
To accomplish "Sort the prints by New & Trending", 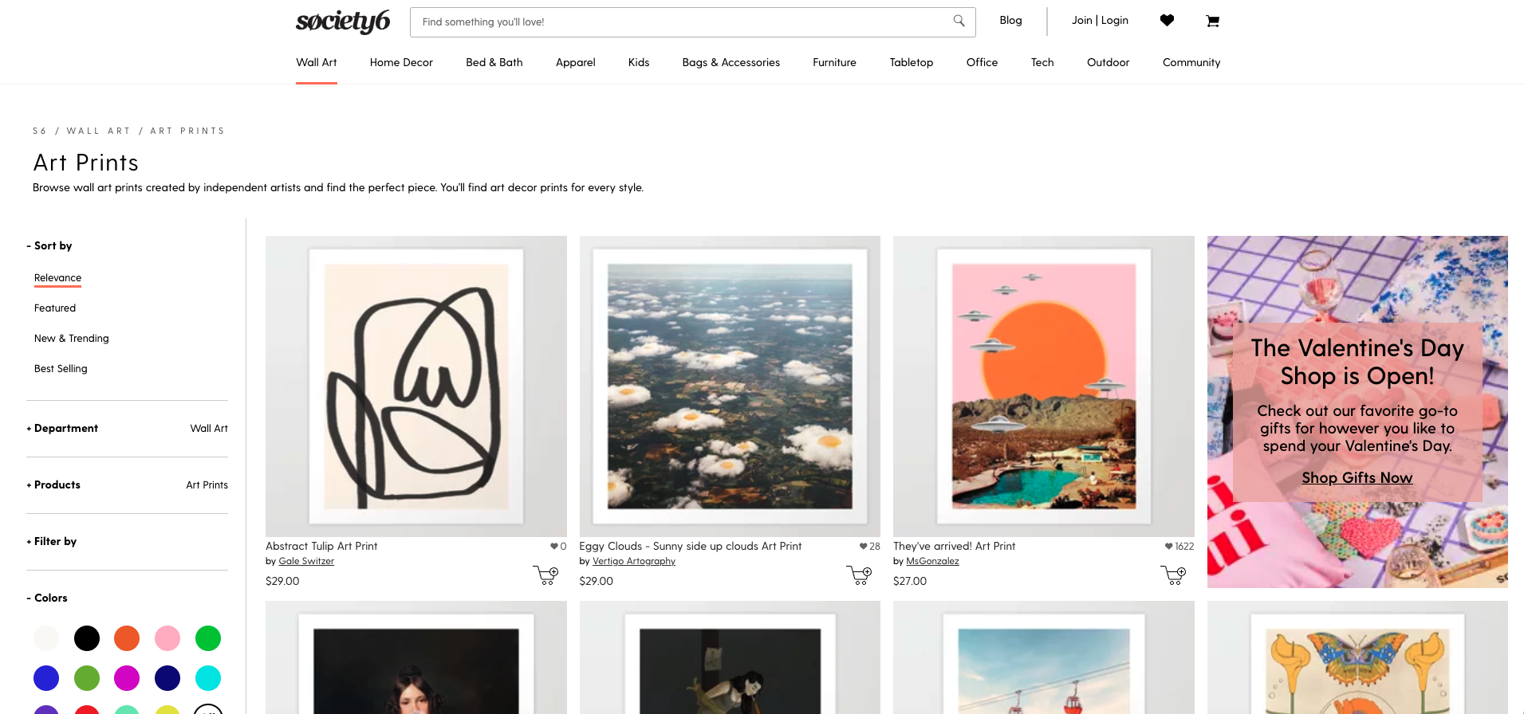I will pyautogui.click(x=72, y=339).
